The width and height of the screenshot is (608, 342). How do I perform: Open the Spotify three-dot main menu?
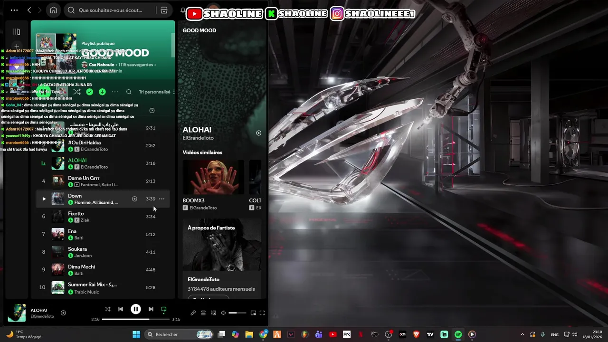tap(14, 10)
